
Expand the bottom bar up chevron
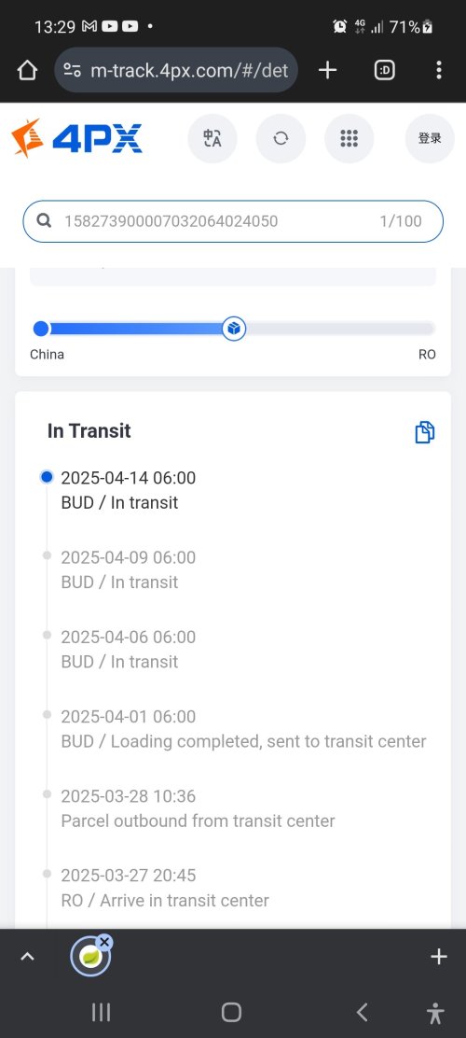tap(27, 957)
